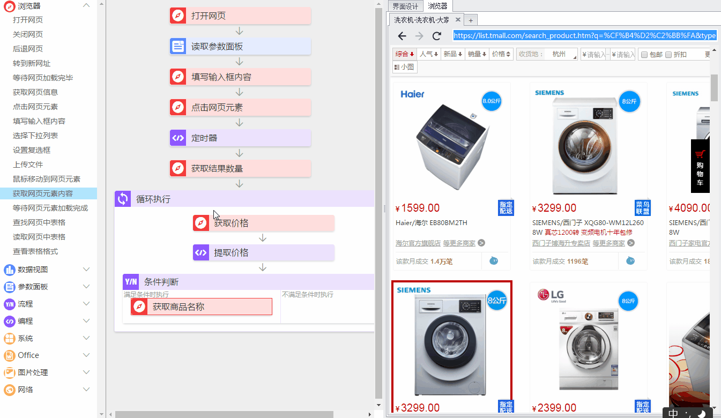Expand the 数据视图 category chevron

pyautogui.click(x=86, y=270)
